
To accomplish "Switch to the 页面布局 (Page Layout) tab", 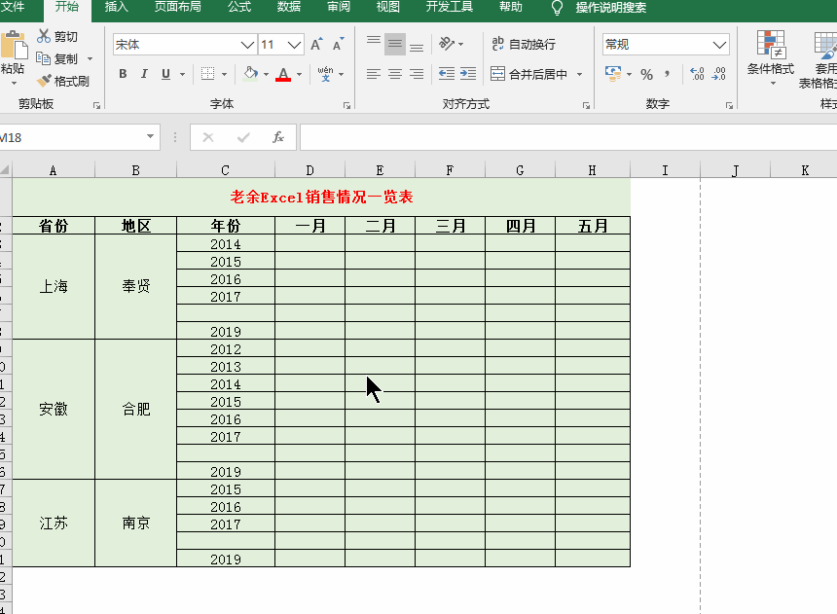I will pos(178,7).
